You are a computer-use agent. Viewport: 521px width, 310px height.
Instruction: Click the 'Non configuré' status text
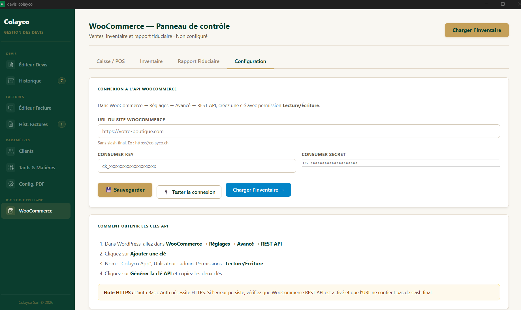pos(192,36)
